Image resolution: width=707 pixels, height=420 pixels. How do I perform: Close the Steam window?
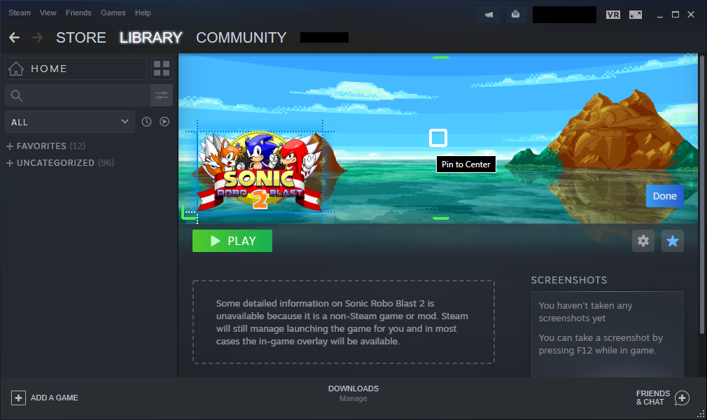[x=691, y=15]
